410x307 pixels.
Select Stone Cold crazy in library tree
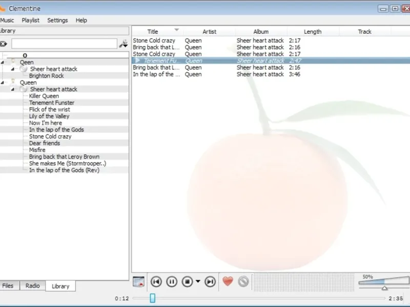click(x=50, y=137)
